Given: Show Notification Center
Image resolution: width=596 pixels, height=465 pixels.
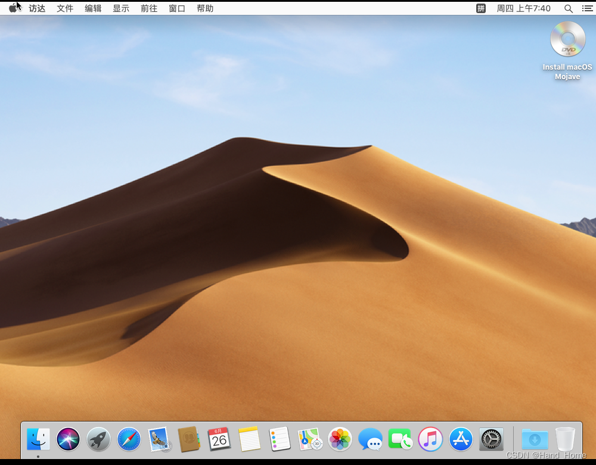Looking at the screenshot, I should [x=587, y=8].
